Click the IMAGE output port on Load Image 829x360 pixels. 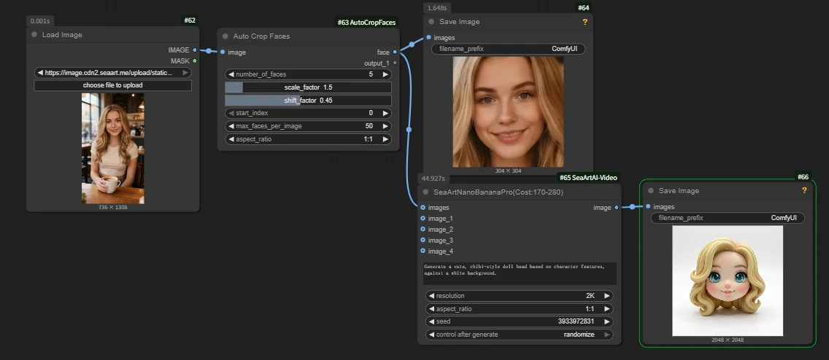point(195,50)
